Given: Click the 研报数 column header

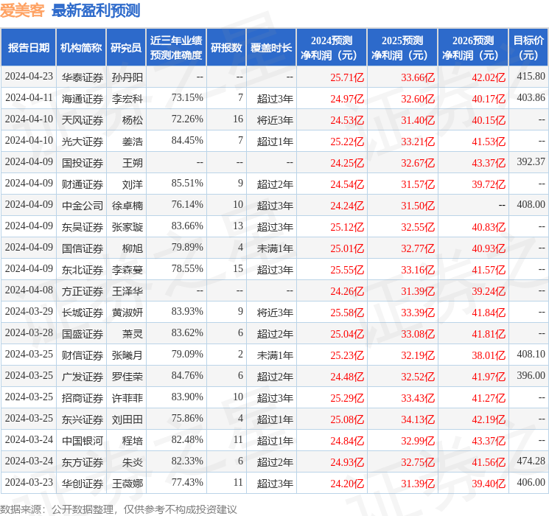Looking at the screenshot, I should pyautogui.click(x=226, y=48).
